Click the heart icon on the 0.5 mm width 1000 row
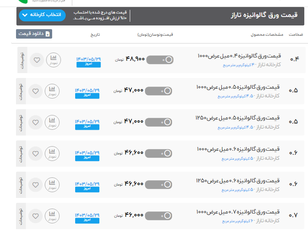Viewport: 308px width, 232px height. [x=36, y=91]
